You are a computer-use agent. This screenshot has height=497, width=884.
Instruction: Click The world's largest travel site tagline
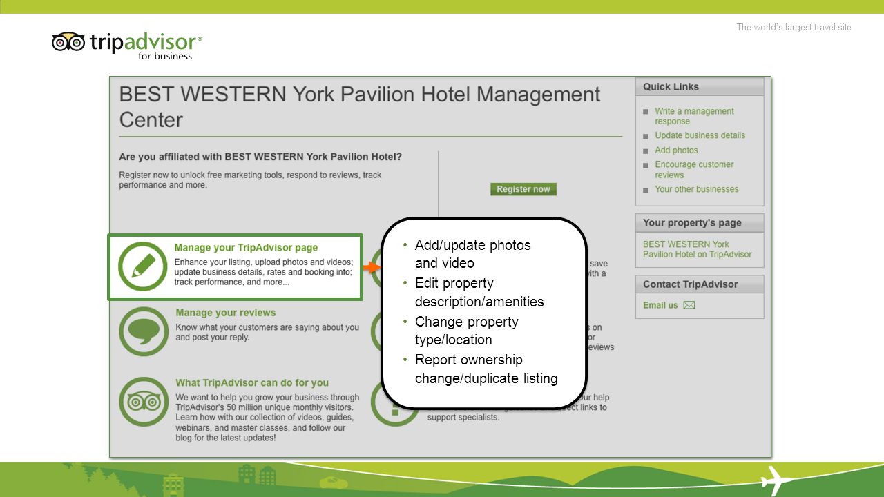click(794, 28)
